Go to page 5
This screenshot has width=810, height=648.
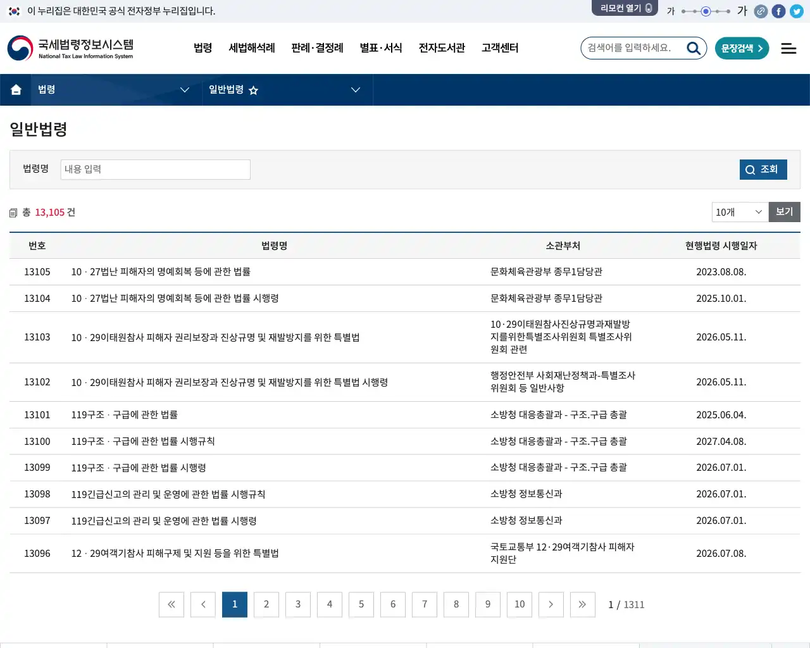coord(361,604)
